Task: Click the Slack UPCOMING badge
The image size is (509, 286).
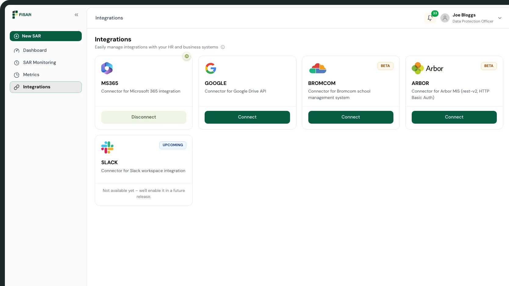Action: pos(173,145)
